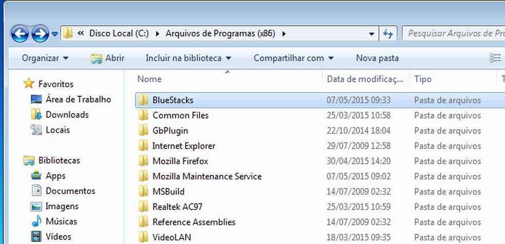
Task: Select Bibliotecas in the navigation pane
Action: click(59, 160)
